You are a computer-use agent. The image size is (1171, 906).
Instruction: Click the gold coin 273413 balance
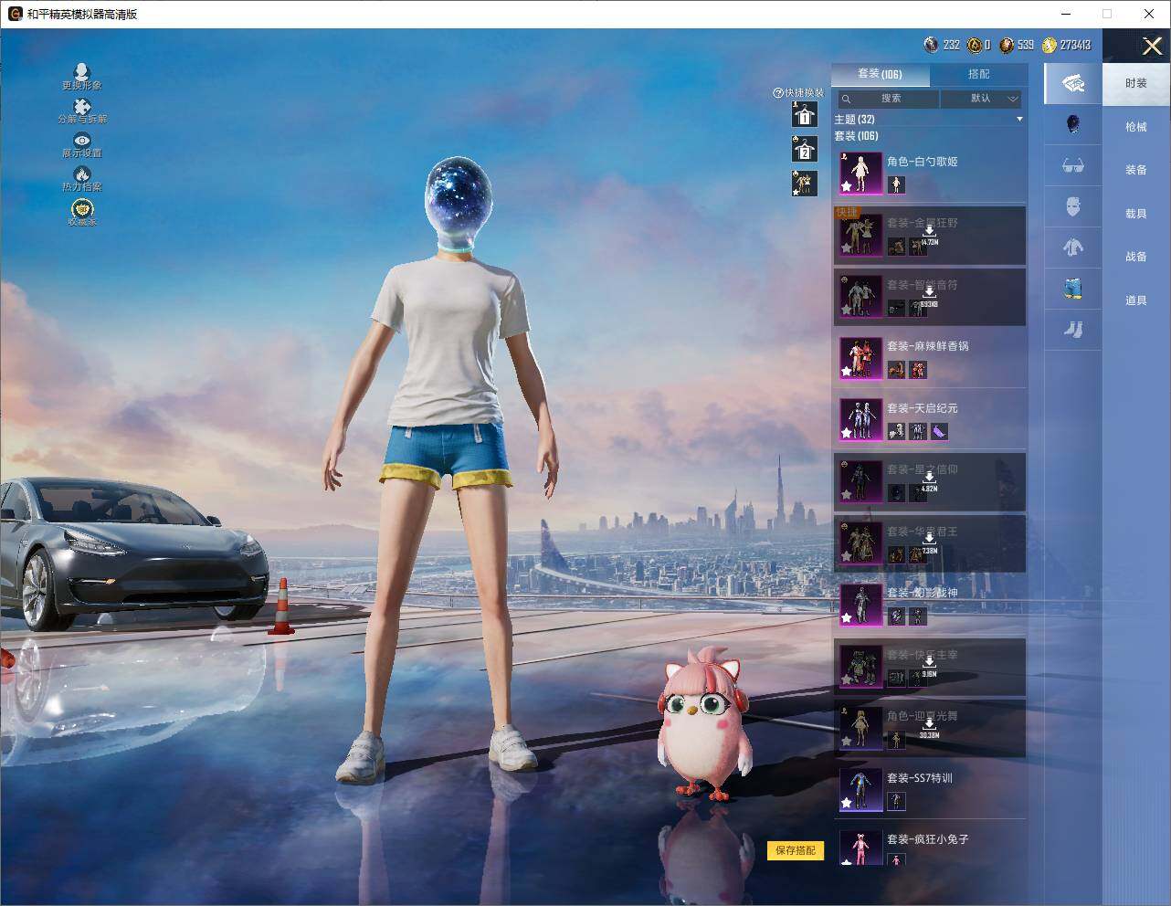point(1067,45)
